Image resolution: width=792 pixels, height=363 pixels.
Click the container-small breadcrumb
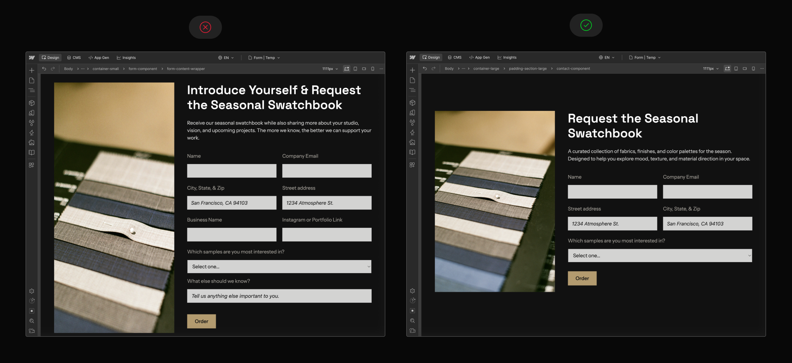pyautogui.click(x=106, y=69)
